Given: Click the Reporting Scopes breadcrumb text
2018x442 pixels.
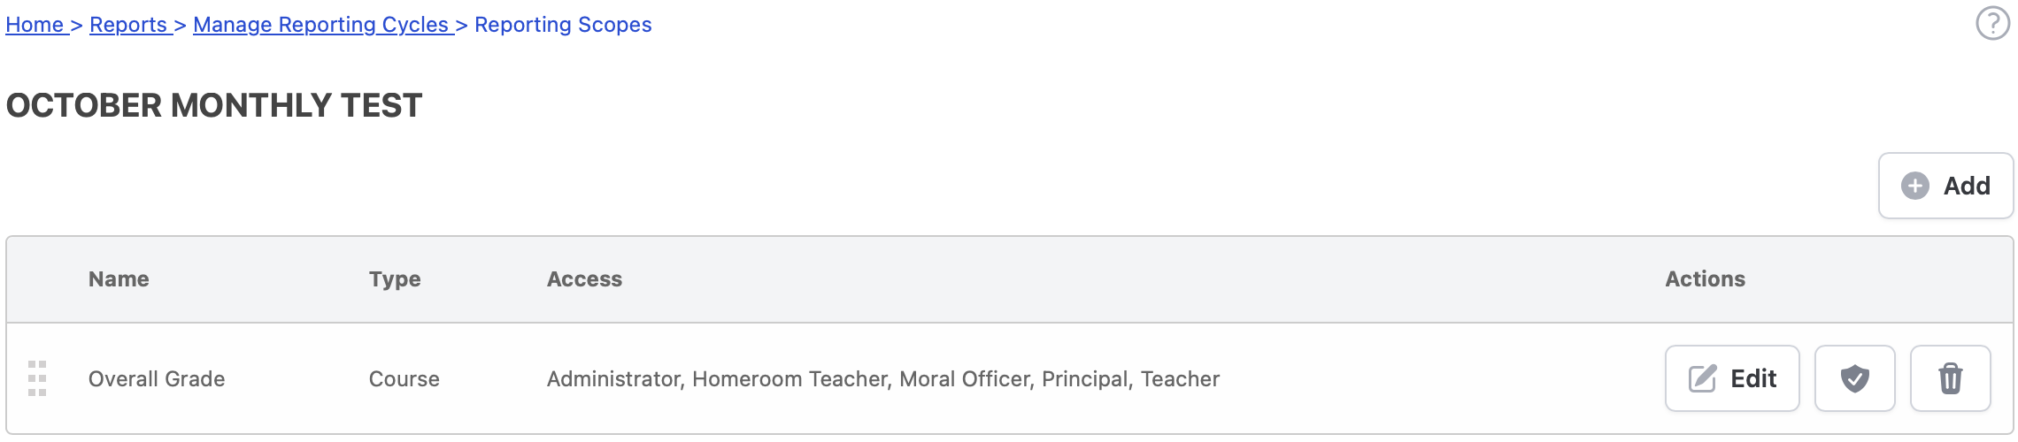Looking at the screenshot, I should 563,25.
